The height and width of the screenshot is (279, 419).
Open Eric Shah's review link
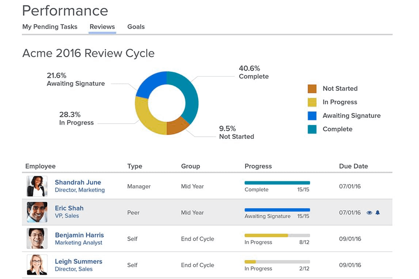(x=69, y=208)
